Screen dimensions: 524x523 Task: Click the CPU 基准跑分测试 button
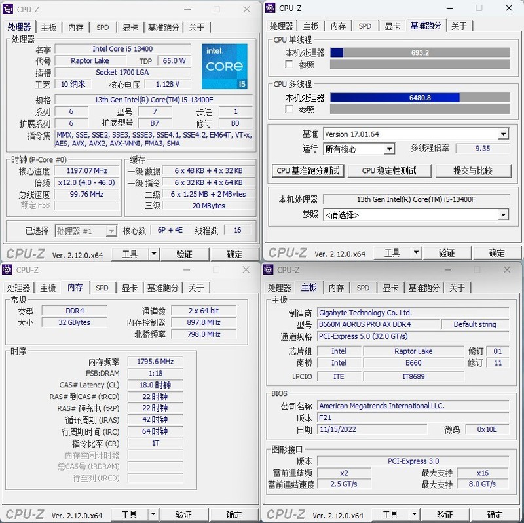[x=308, y=171]
